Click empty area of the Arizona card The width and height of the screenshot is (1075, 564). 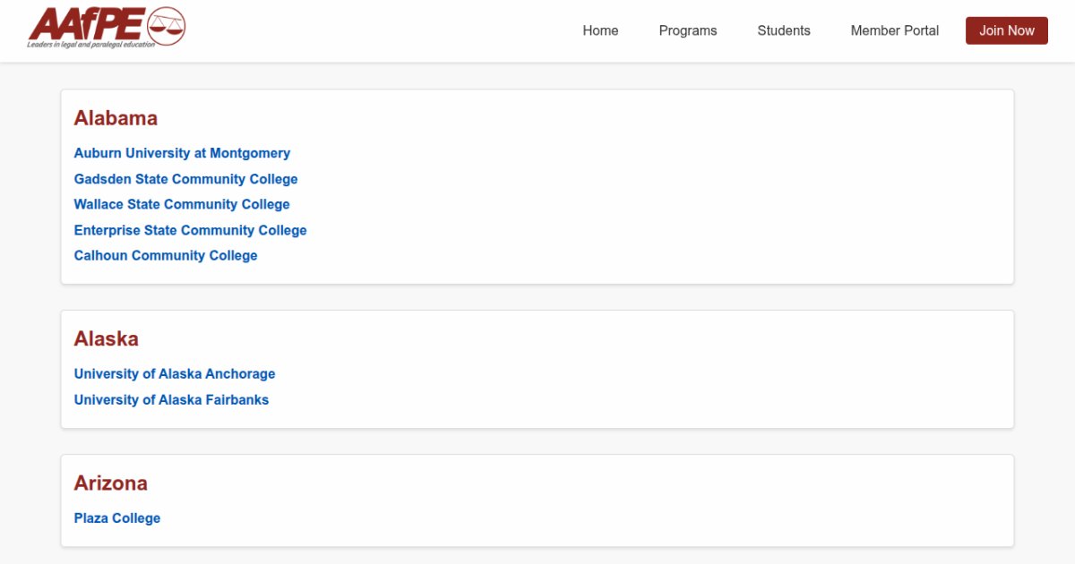tap(627, 506)
